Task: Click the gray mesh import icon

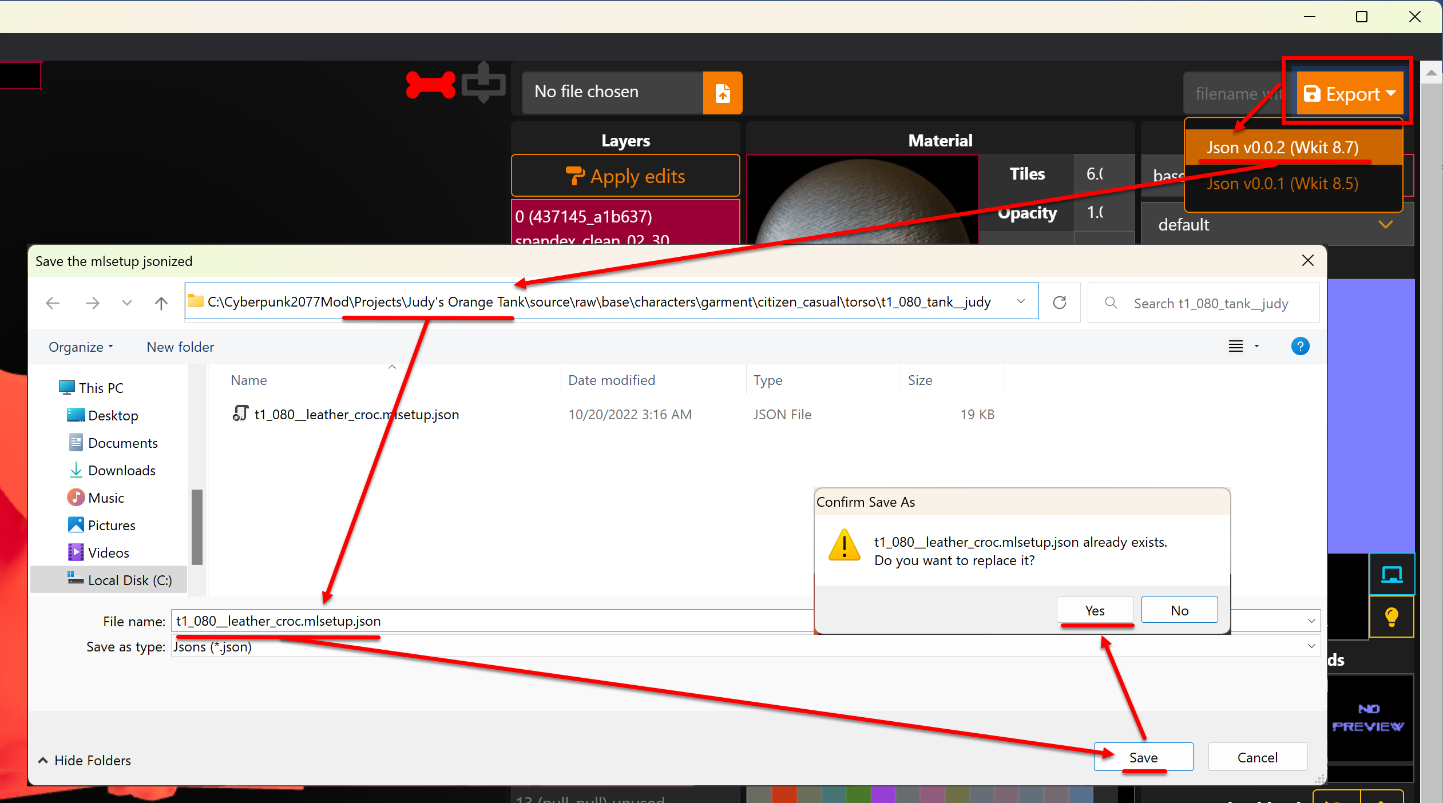Action: 483,83
